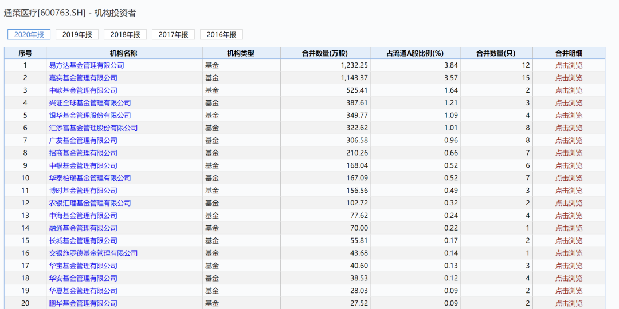Click the page title 通策医疗[600763.SH]

(x=45, y=13)
